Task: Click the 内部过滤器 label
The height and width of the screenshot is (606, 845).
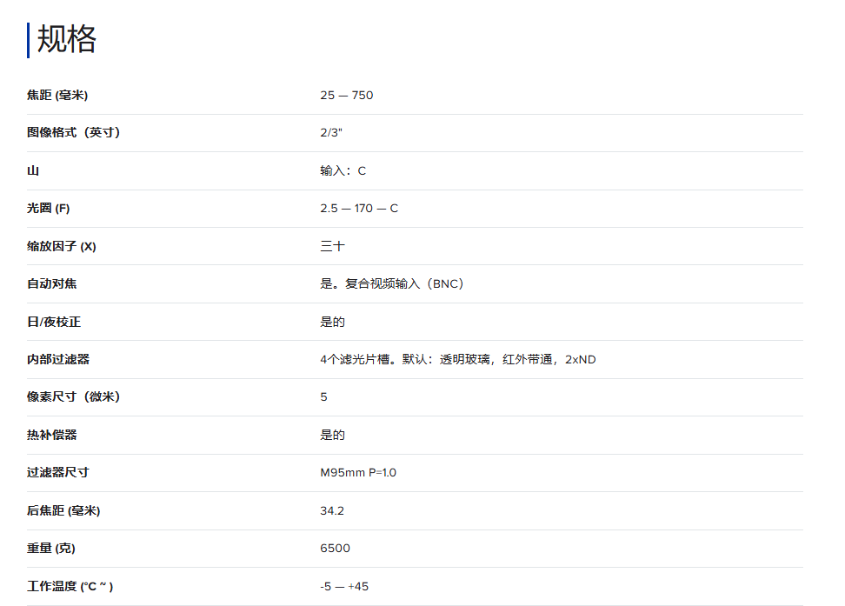Action: click(x=58, y=359)
